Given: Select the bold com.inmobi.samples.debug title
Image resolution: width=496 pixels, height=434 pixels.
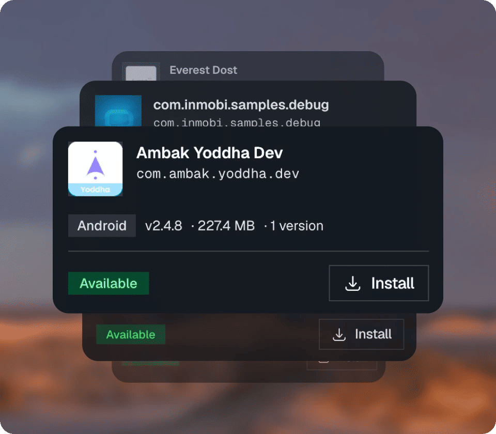Looking at the screenshot, I should pos(241,105).
